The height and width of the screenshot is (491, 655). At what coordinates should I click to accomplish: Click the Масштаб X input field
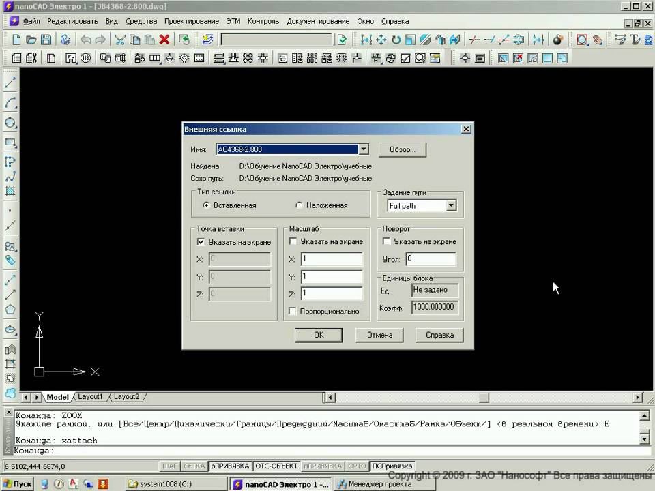pyautogui.click(x=332, y=259)
